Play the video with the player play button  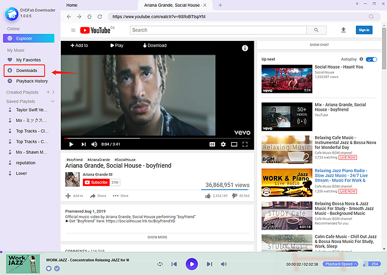pos(71,144)
